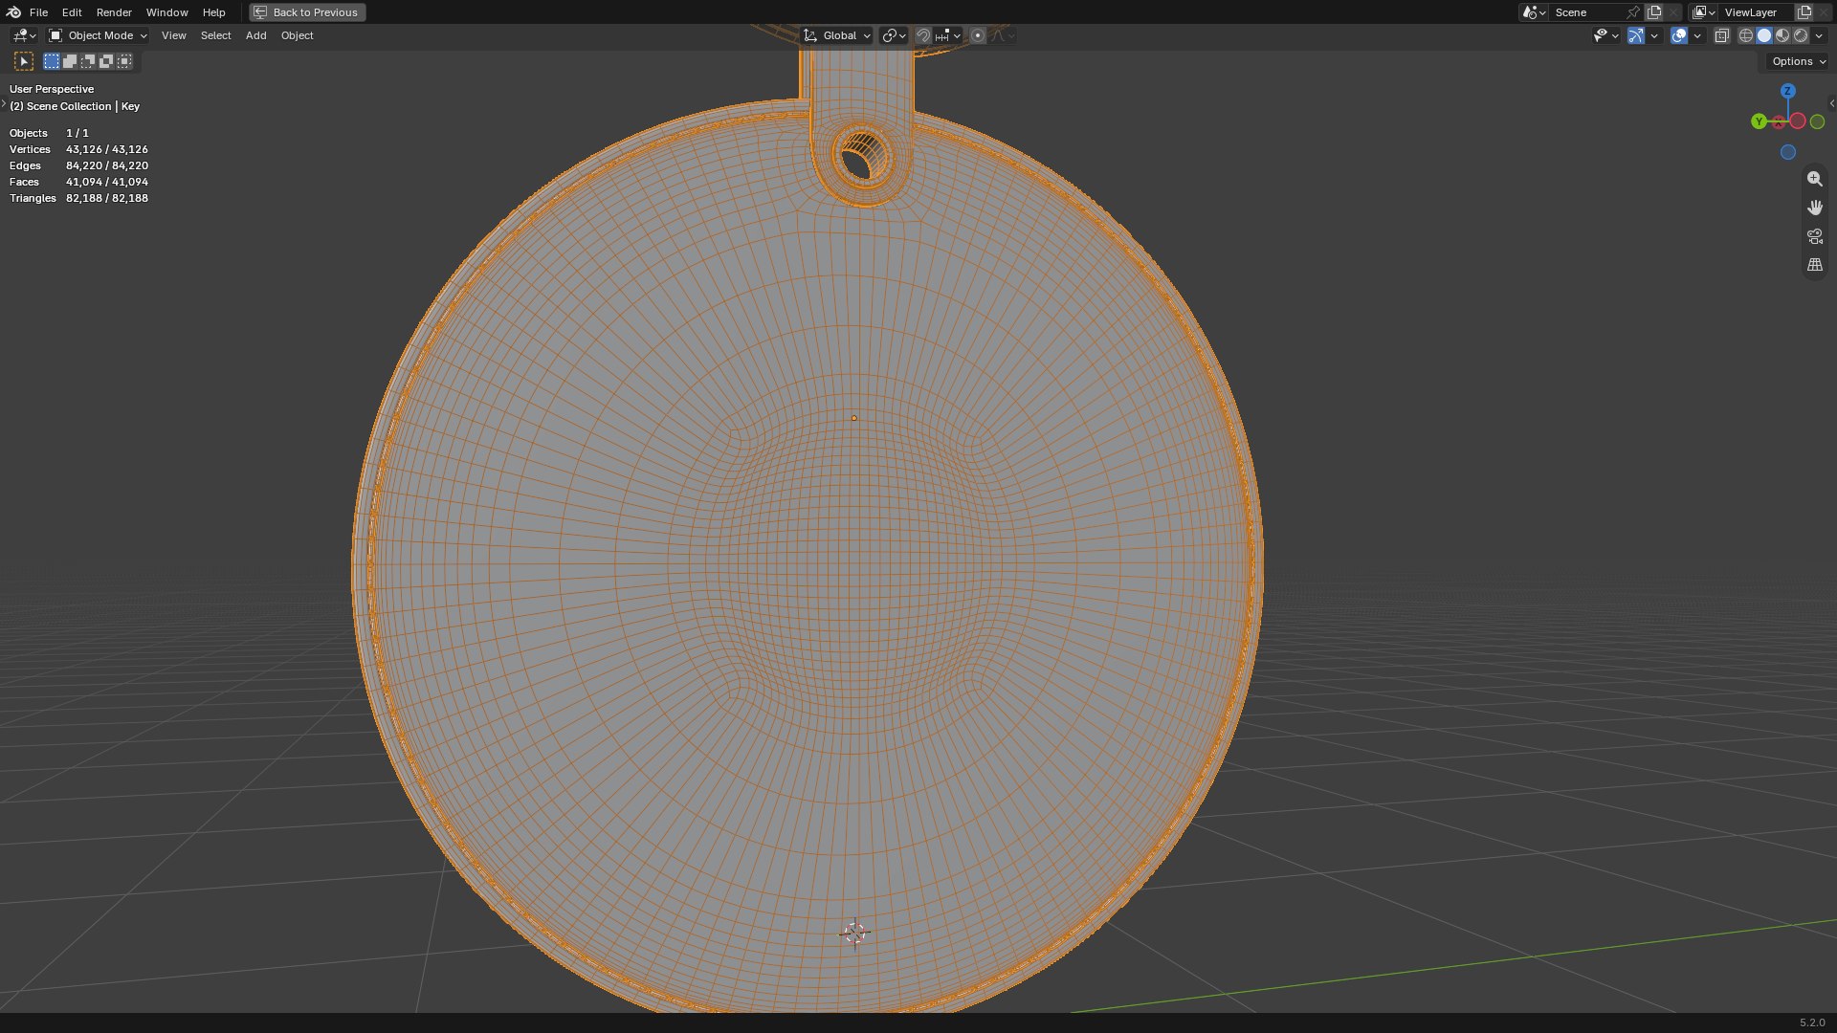Click the keyring hole on the mesh
1837x1033 pixels.
tap(863, 157)
